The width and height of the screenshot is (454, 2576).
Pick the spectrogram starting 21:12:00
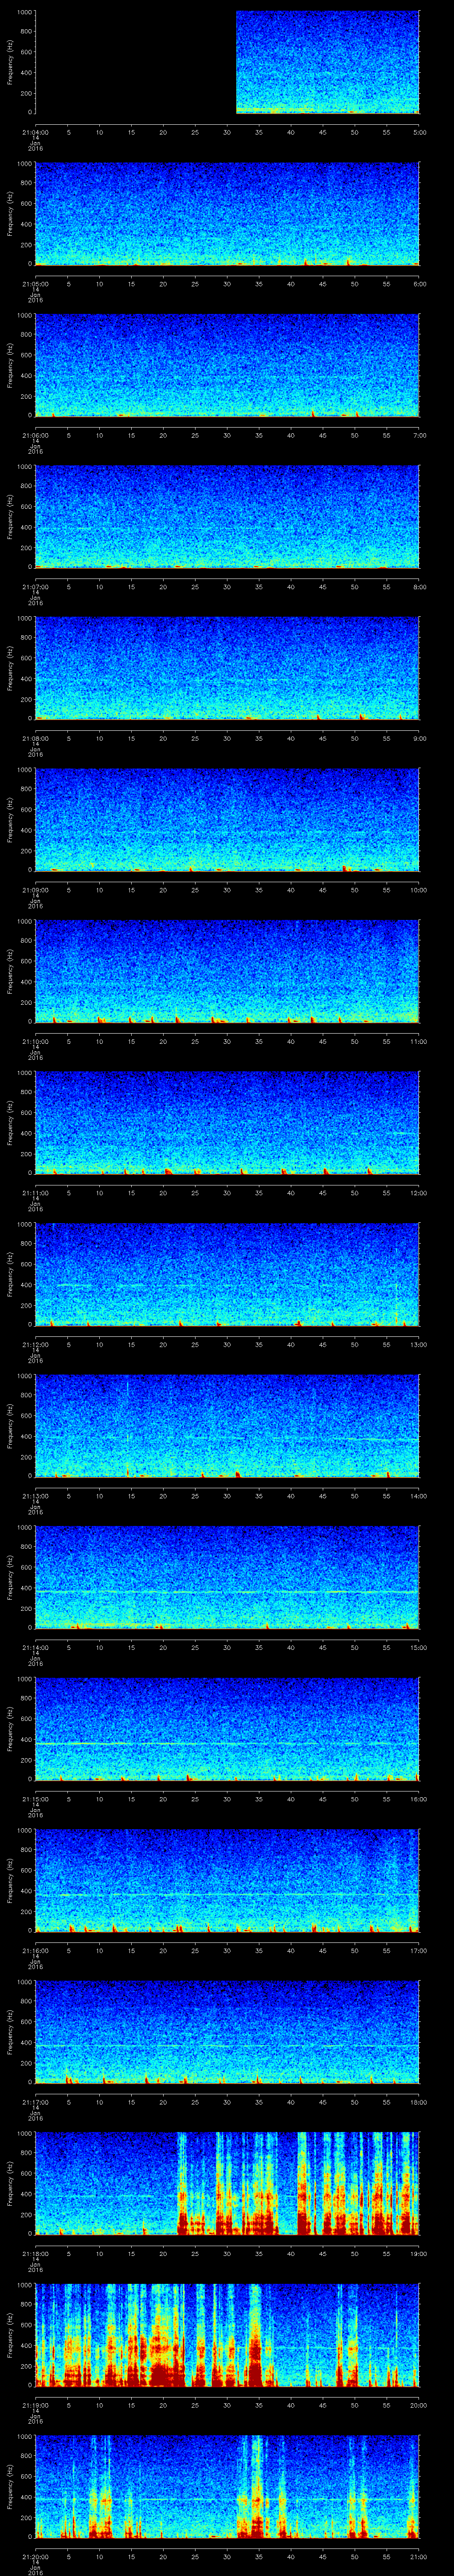coord(227,1274)
